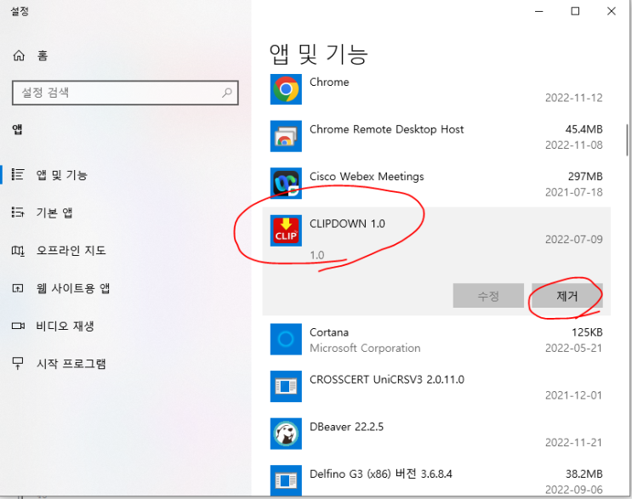This screenshot has height=499, width=632.
Task: Click the search magnifier icon
Action: click(227, 93)
